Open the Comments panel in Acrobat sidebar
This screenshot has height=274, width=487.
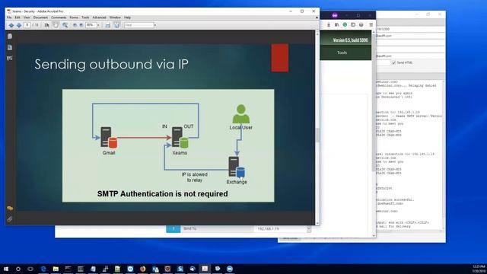[10, 209]
